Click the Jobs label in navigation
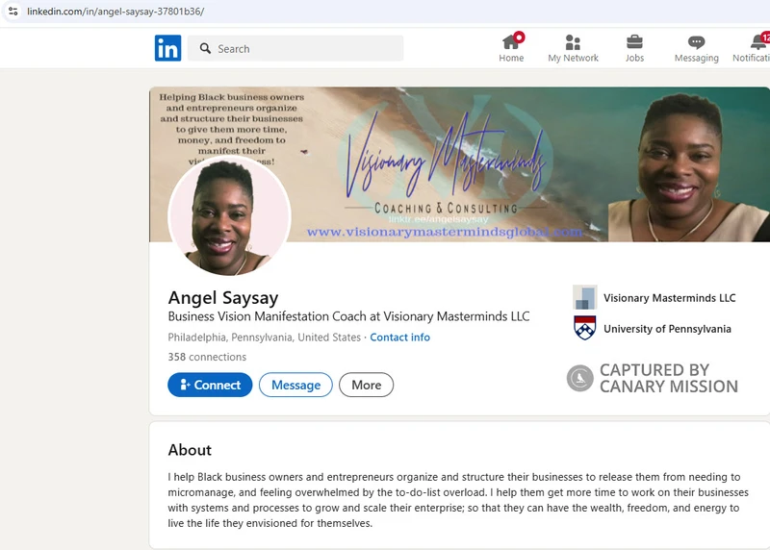The height and width of the screenshot is (550, 770). 634,58
